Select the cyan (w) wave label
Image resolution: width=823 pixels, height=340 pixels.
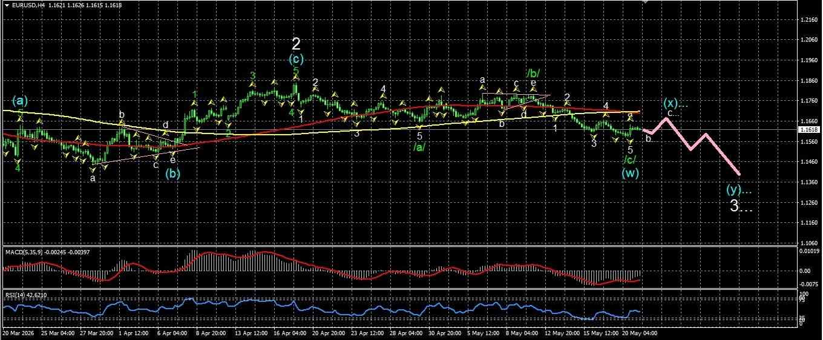630,173
